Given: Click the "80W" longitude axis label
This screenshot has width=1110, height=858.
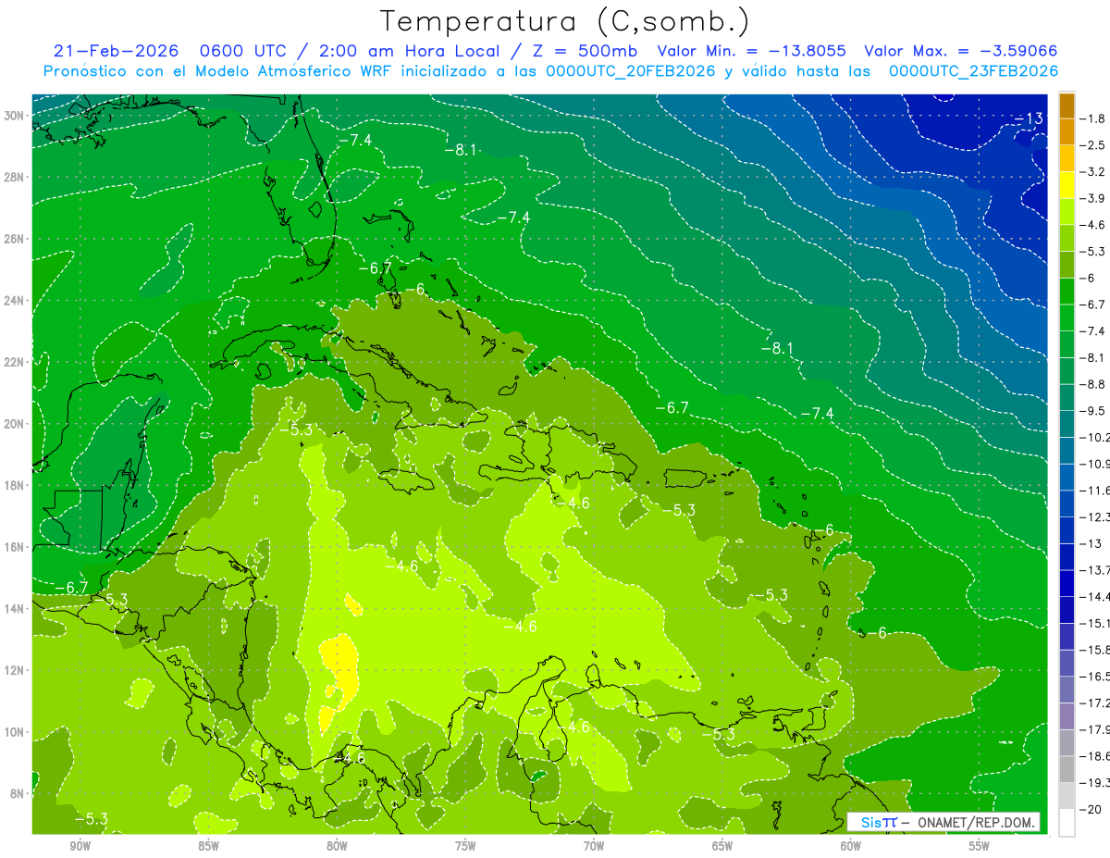Looking at the screenshot, I should click(337, 847).
